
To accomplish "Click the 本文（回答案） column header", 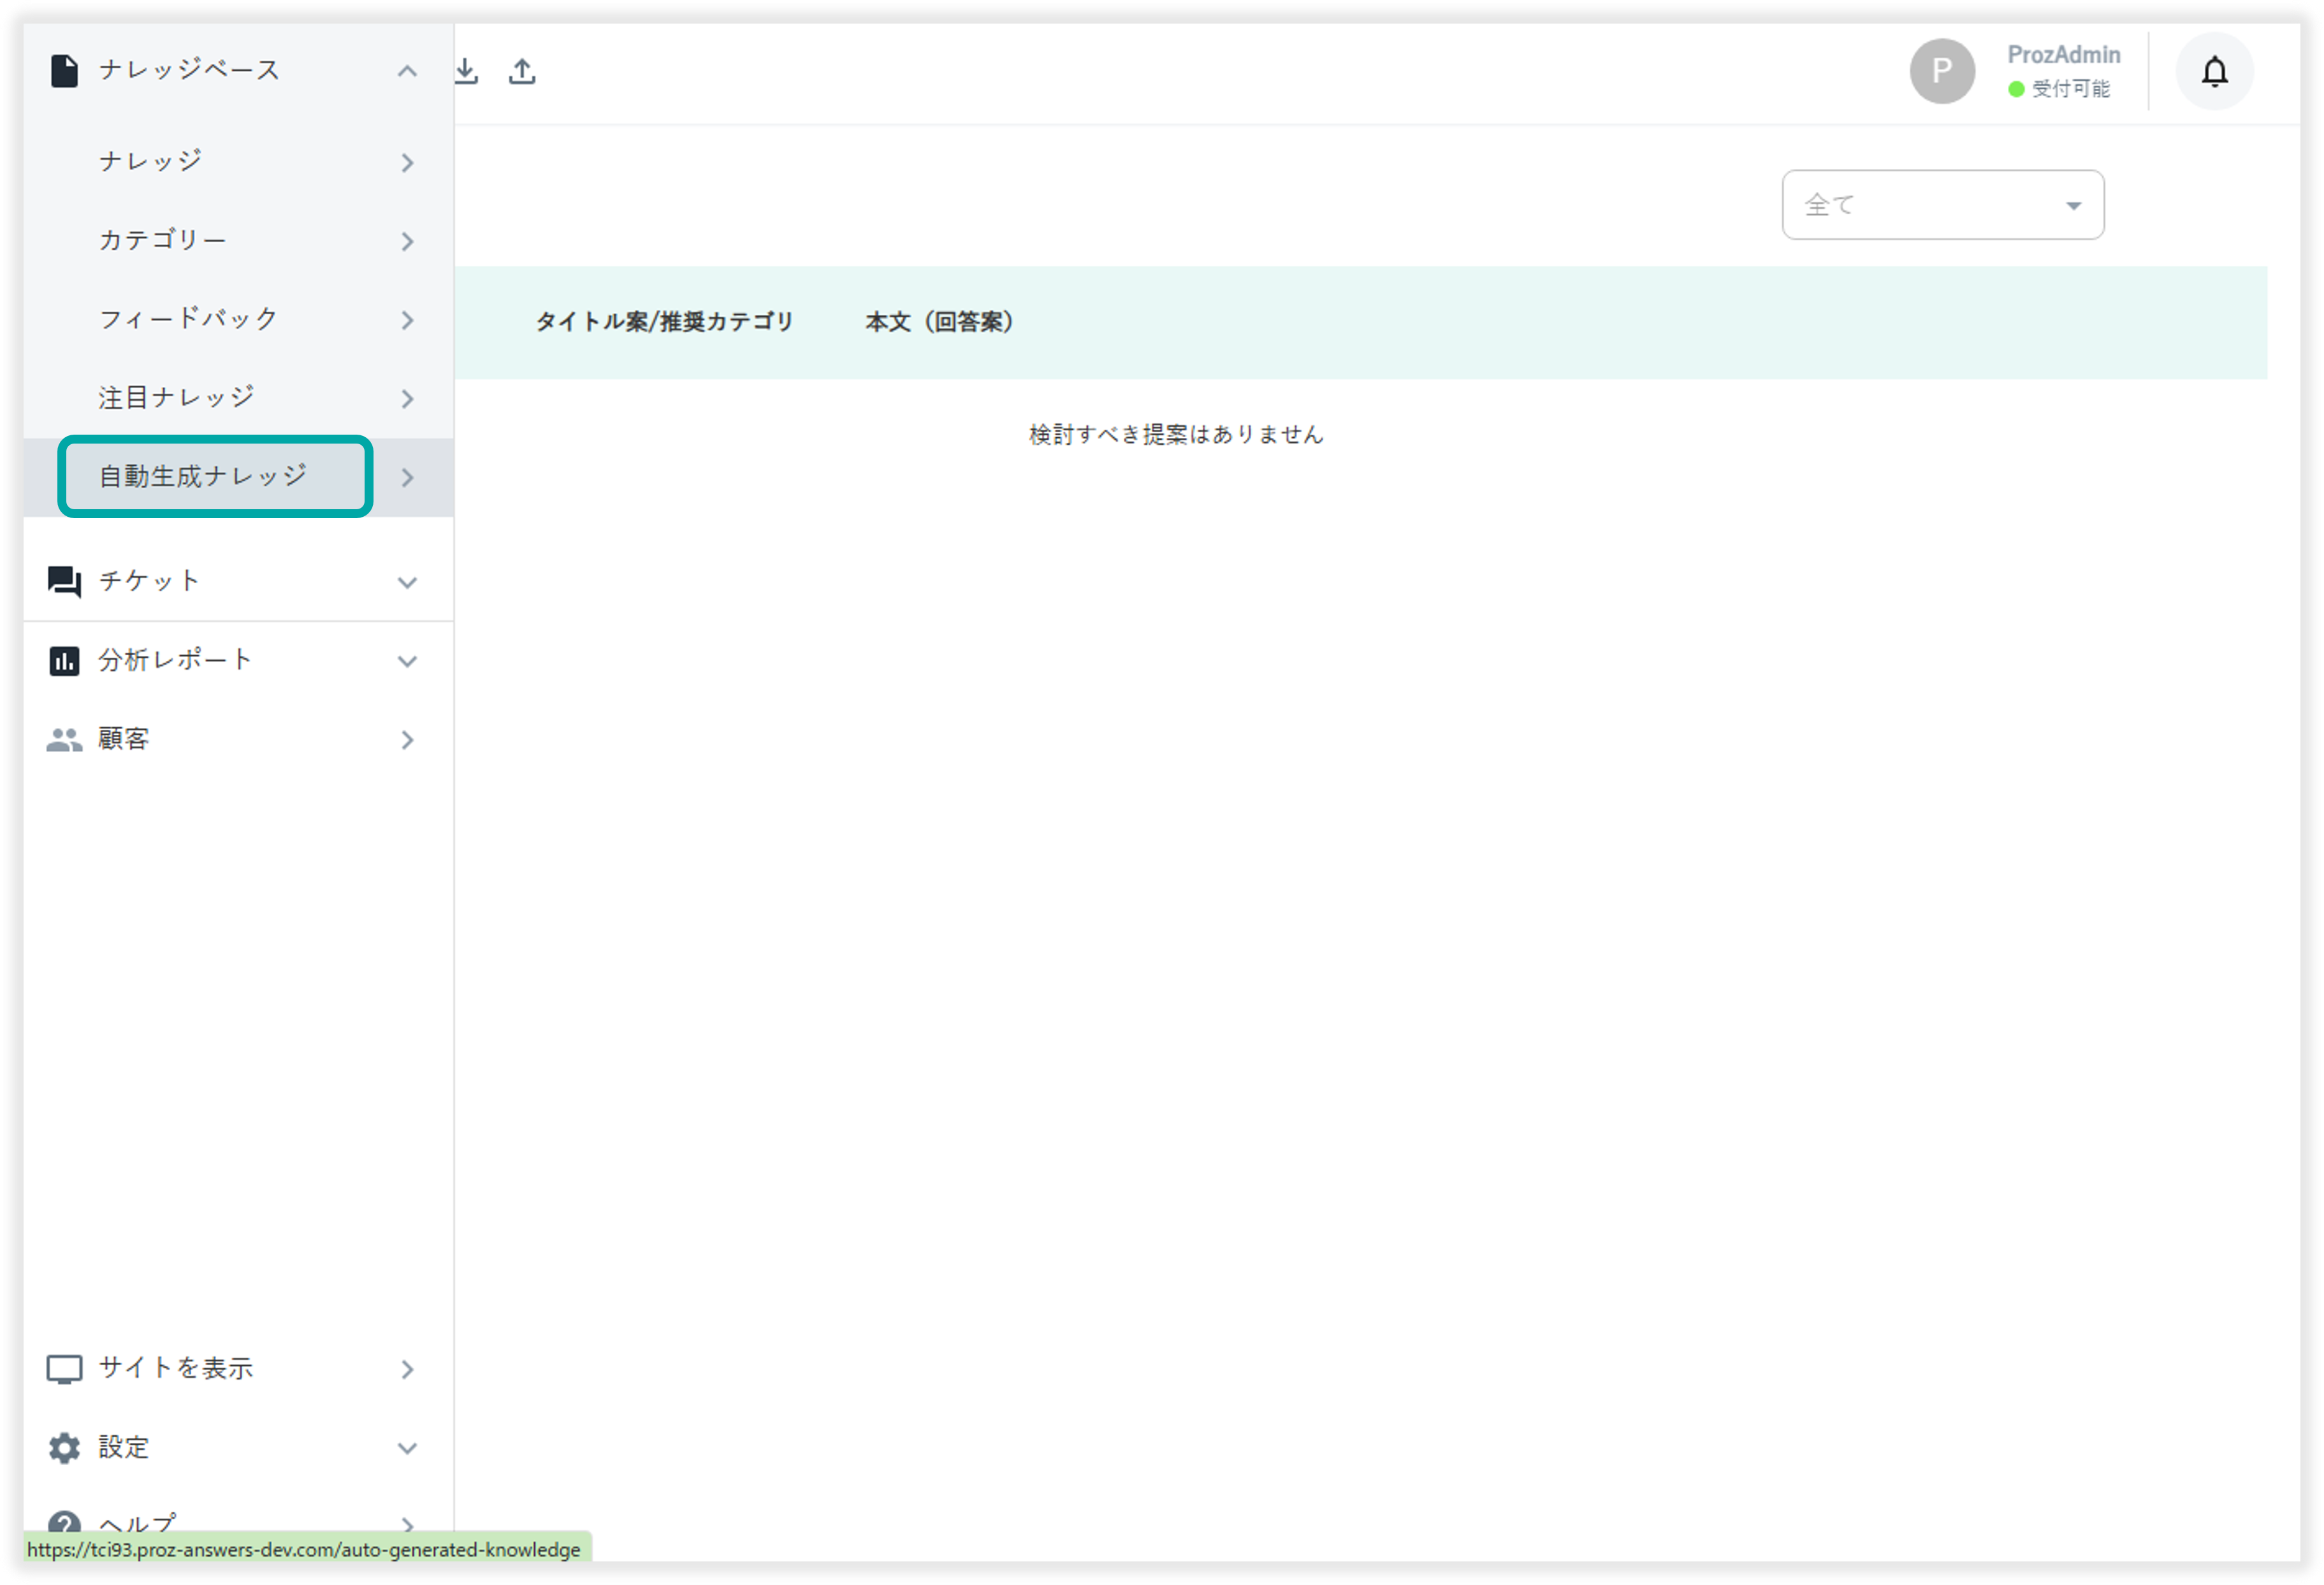I will pos(940,322).
